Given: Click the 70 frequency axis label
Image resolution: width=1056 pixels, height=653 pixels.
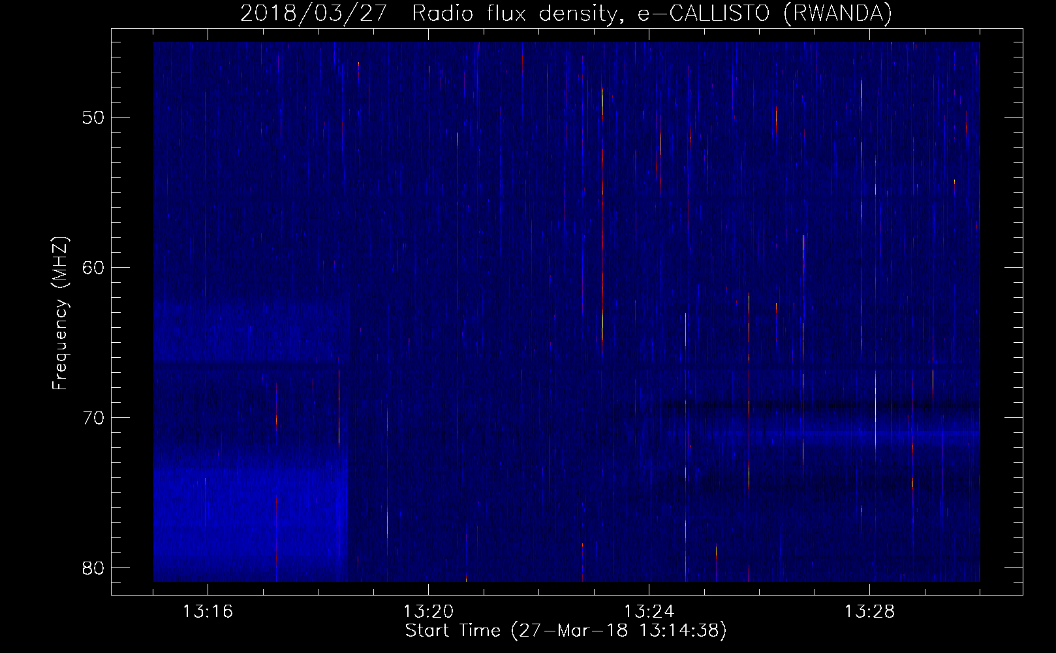Looking at the screenshot, I should (x=94, y=418).
